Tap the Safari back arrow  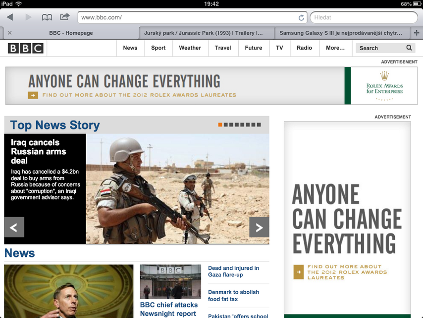tap(10, 17)
